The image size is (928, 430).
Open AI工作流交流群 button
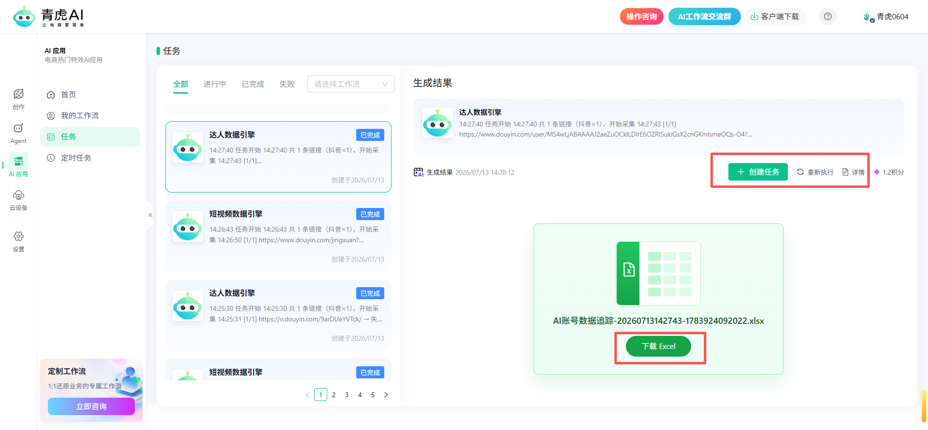(x=704, y=16)
